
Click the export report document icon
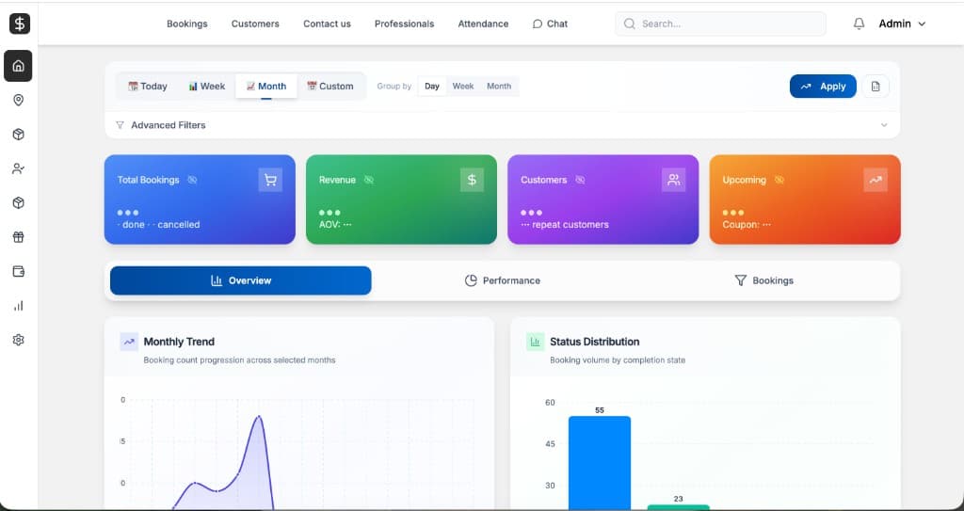[876, 86]
